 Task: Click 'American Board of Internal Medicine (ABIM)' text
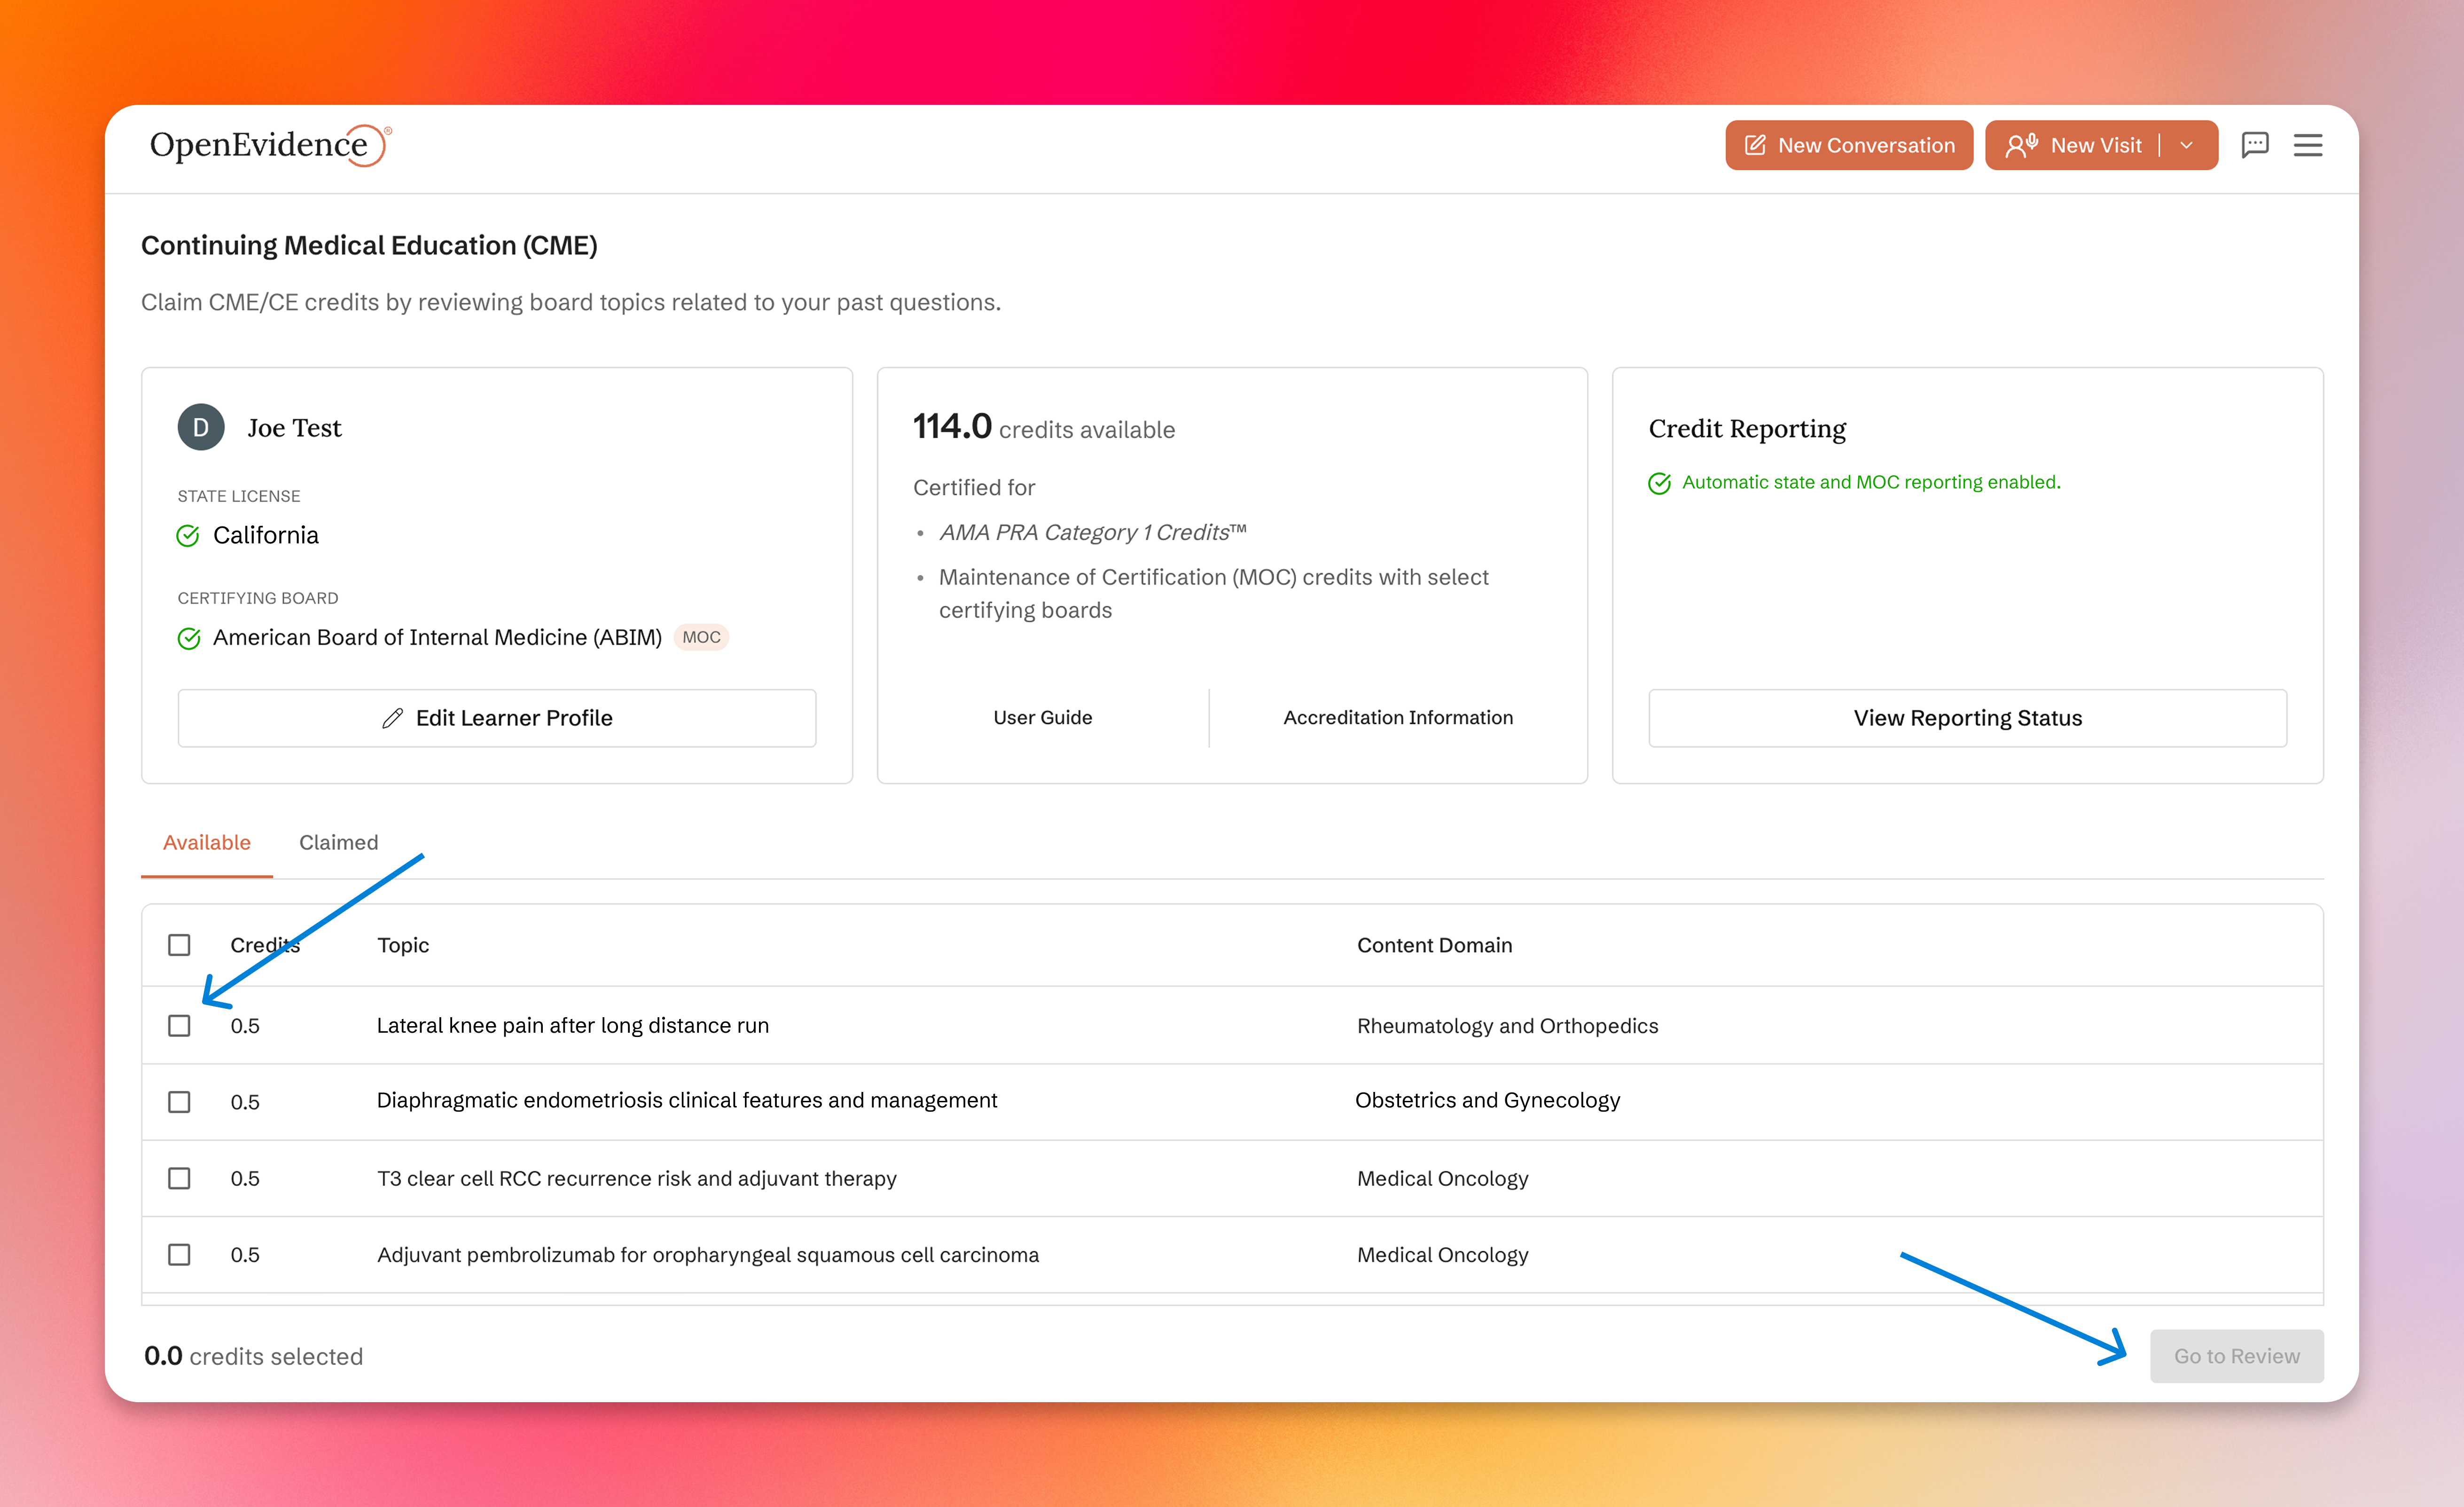point(437,637)
